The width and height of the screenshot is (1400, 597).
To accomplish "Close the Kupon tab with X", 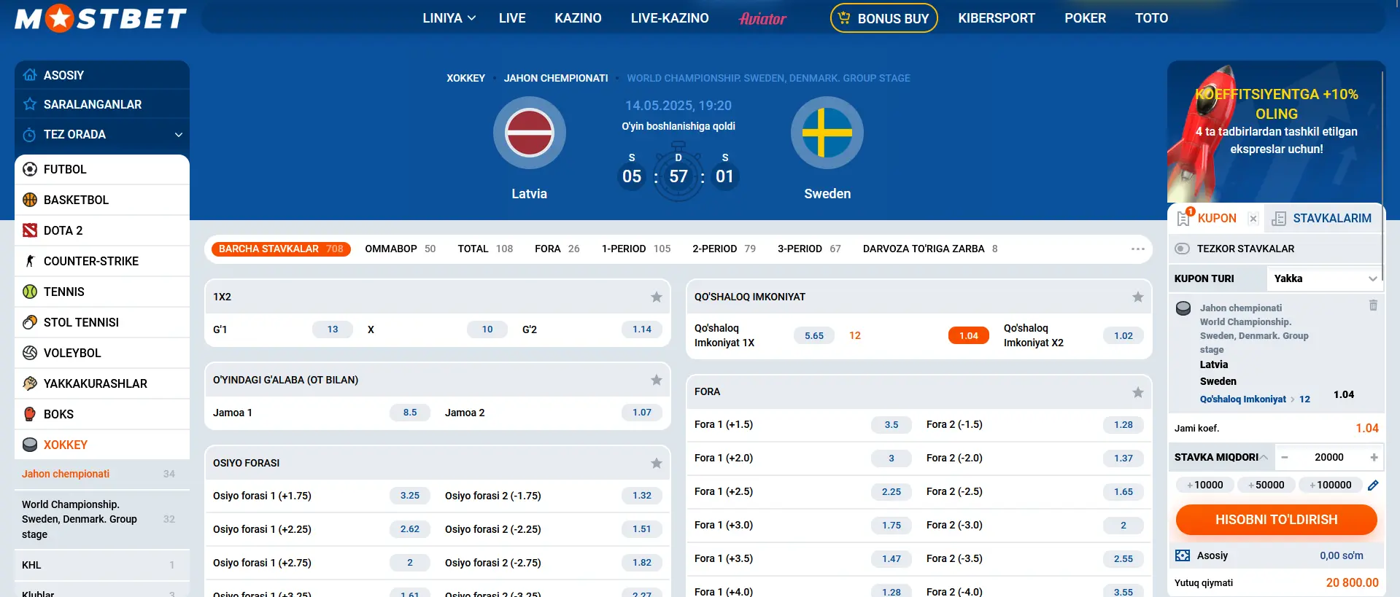I will coord(1253,218).
